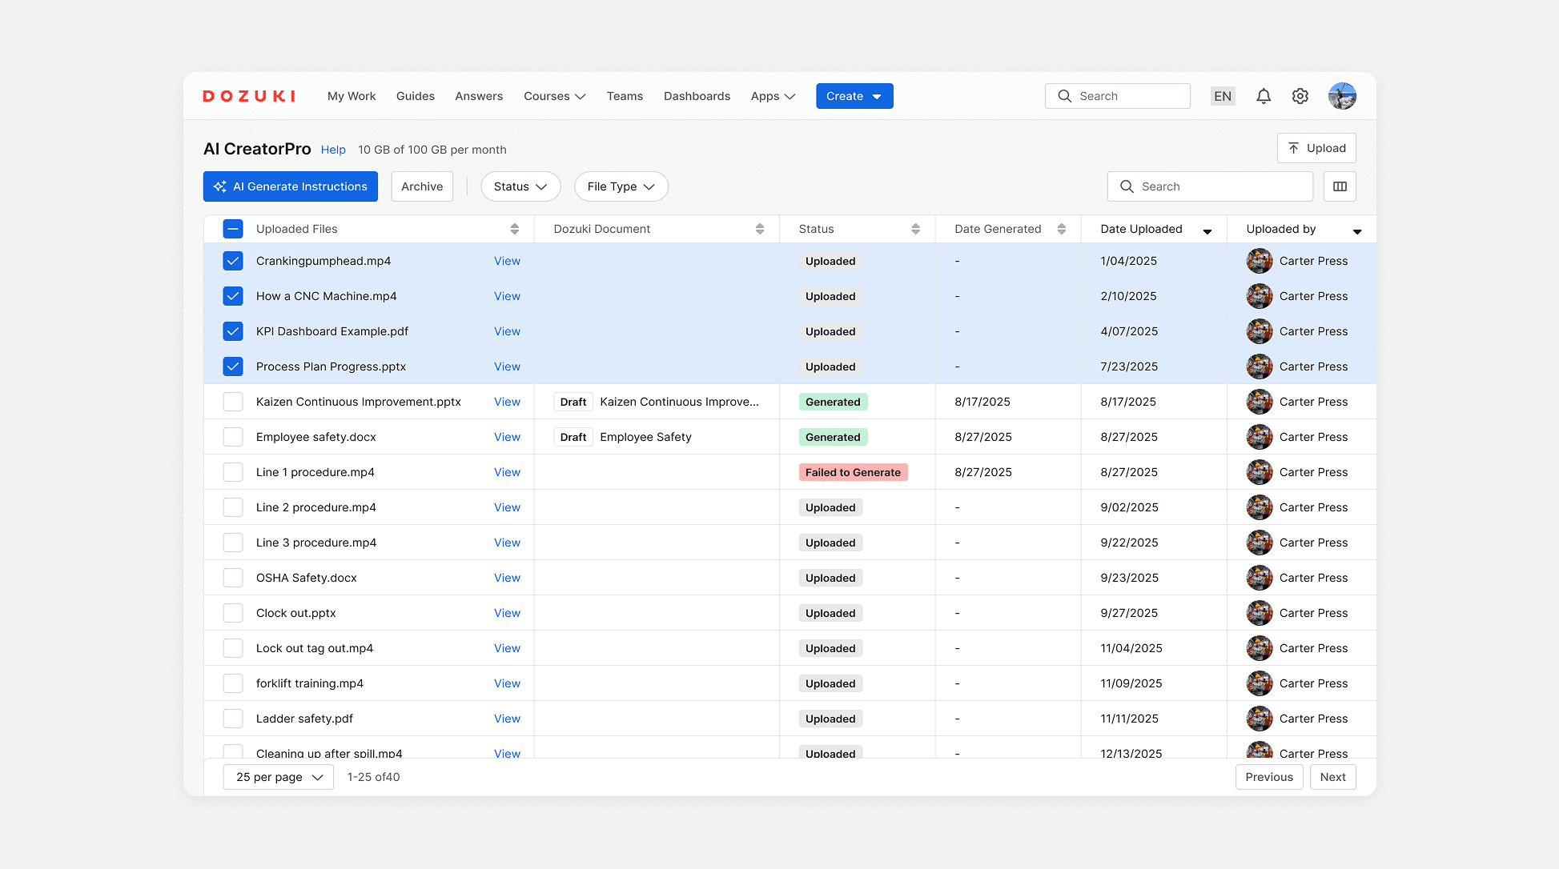Open the Help link
The image size is (1559, 869).
pos(333,150)
